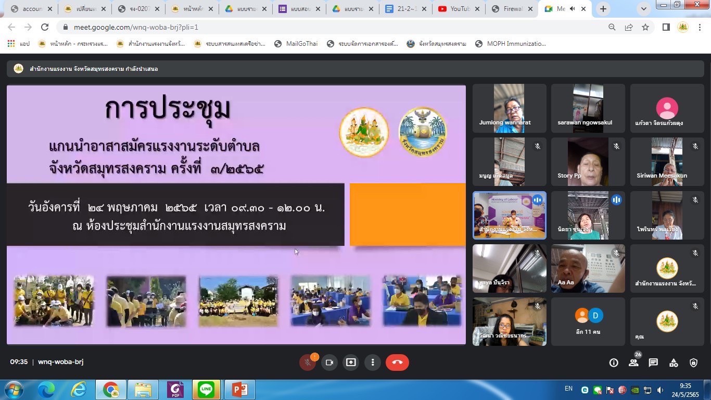Unmute the microphone in the call controls
Screen dimensions: 711x400
tap(308, 362)
